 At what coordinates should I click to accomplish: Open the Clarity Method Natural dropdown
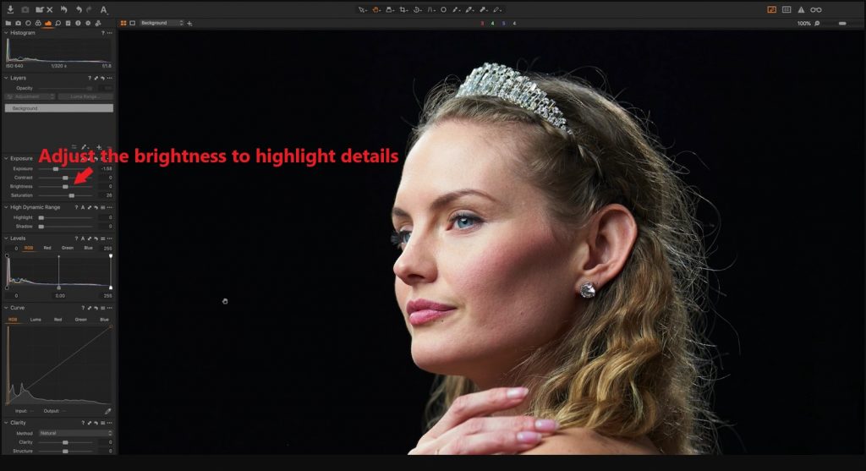[x=75, y=433]
